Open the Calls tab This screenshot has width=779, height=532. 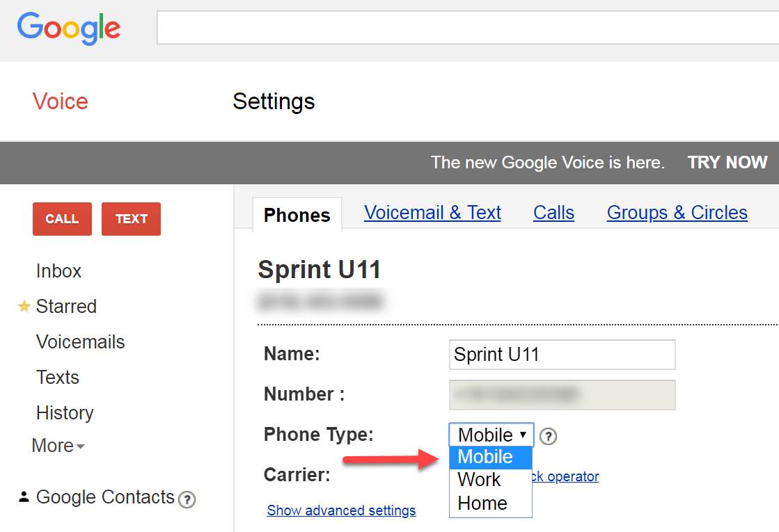[553, 213]
